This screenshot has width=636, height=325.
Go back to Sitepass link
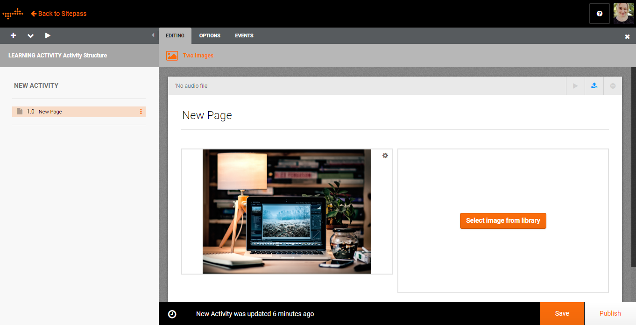59,14
